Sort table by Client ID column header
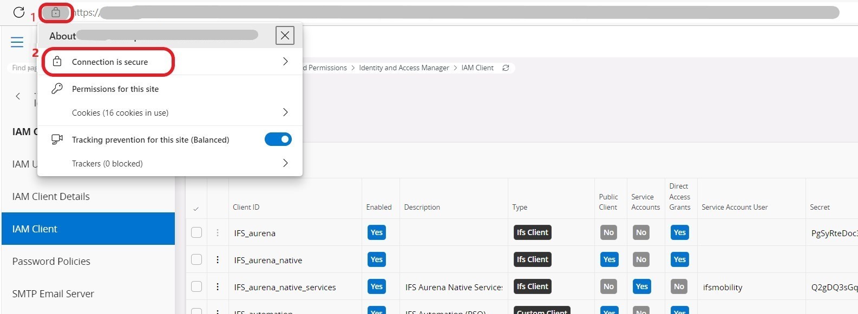This screenshot has height=314, width=858. coord(246,207)
